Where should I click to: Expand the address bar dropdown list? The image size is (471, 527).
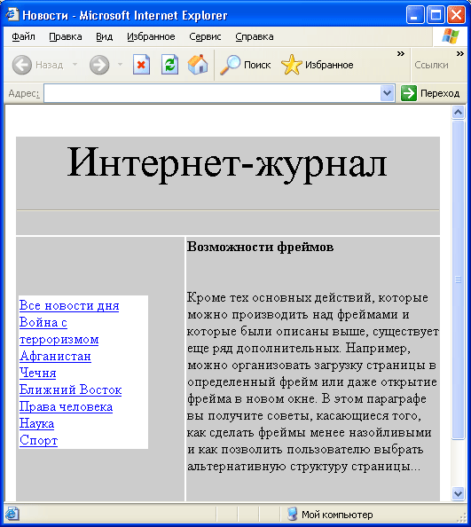click(x=387, y=93)
